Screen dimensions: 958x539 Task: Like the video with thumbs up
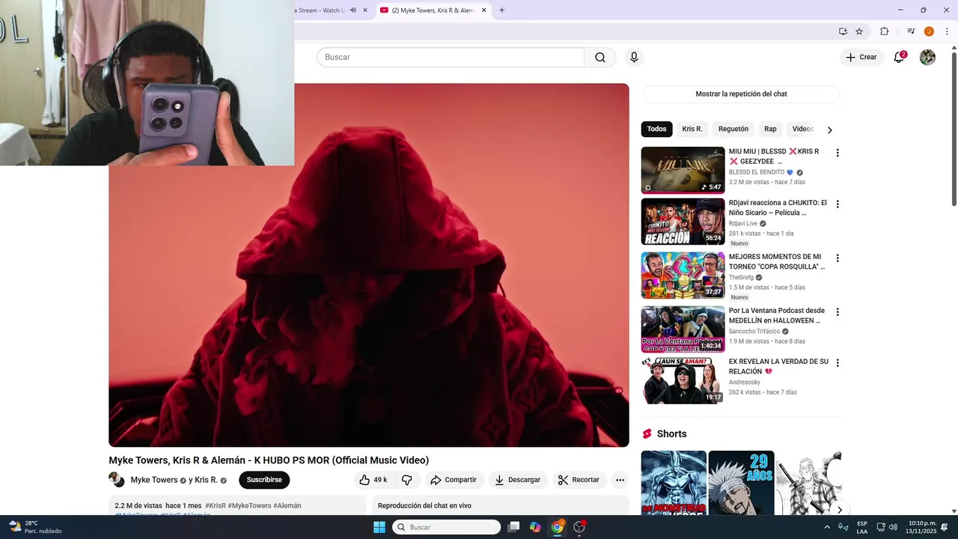coord(373,480)
